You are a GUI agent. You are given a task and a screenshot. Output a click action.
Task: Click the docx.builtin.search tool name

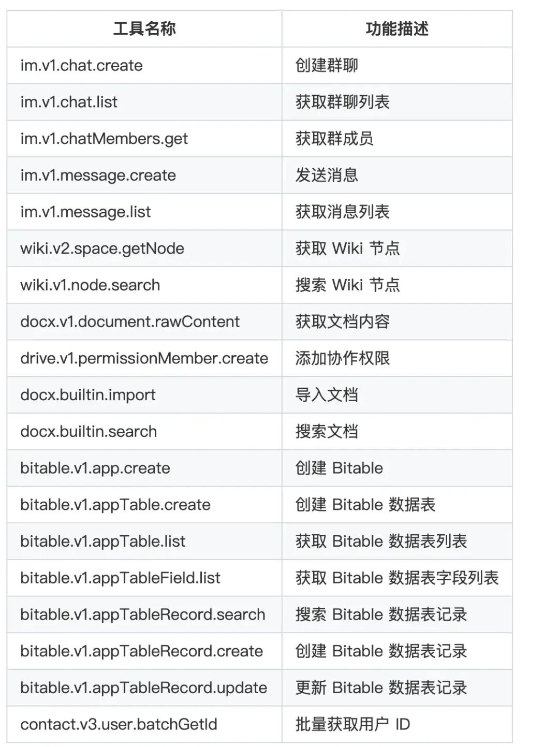pos(89,432)
